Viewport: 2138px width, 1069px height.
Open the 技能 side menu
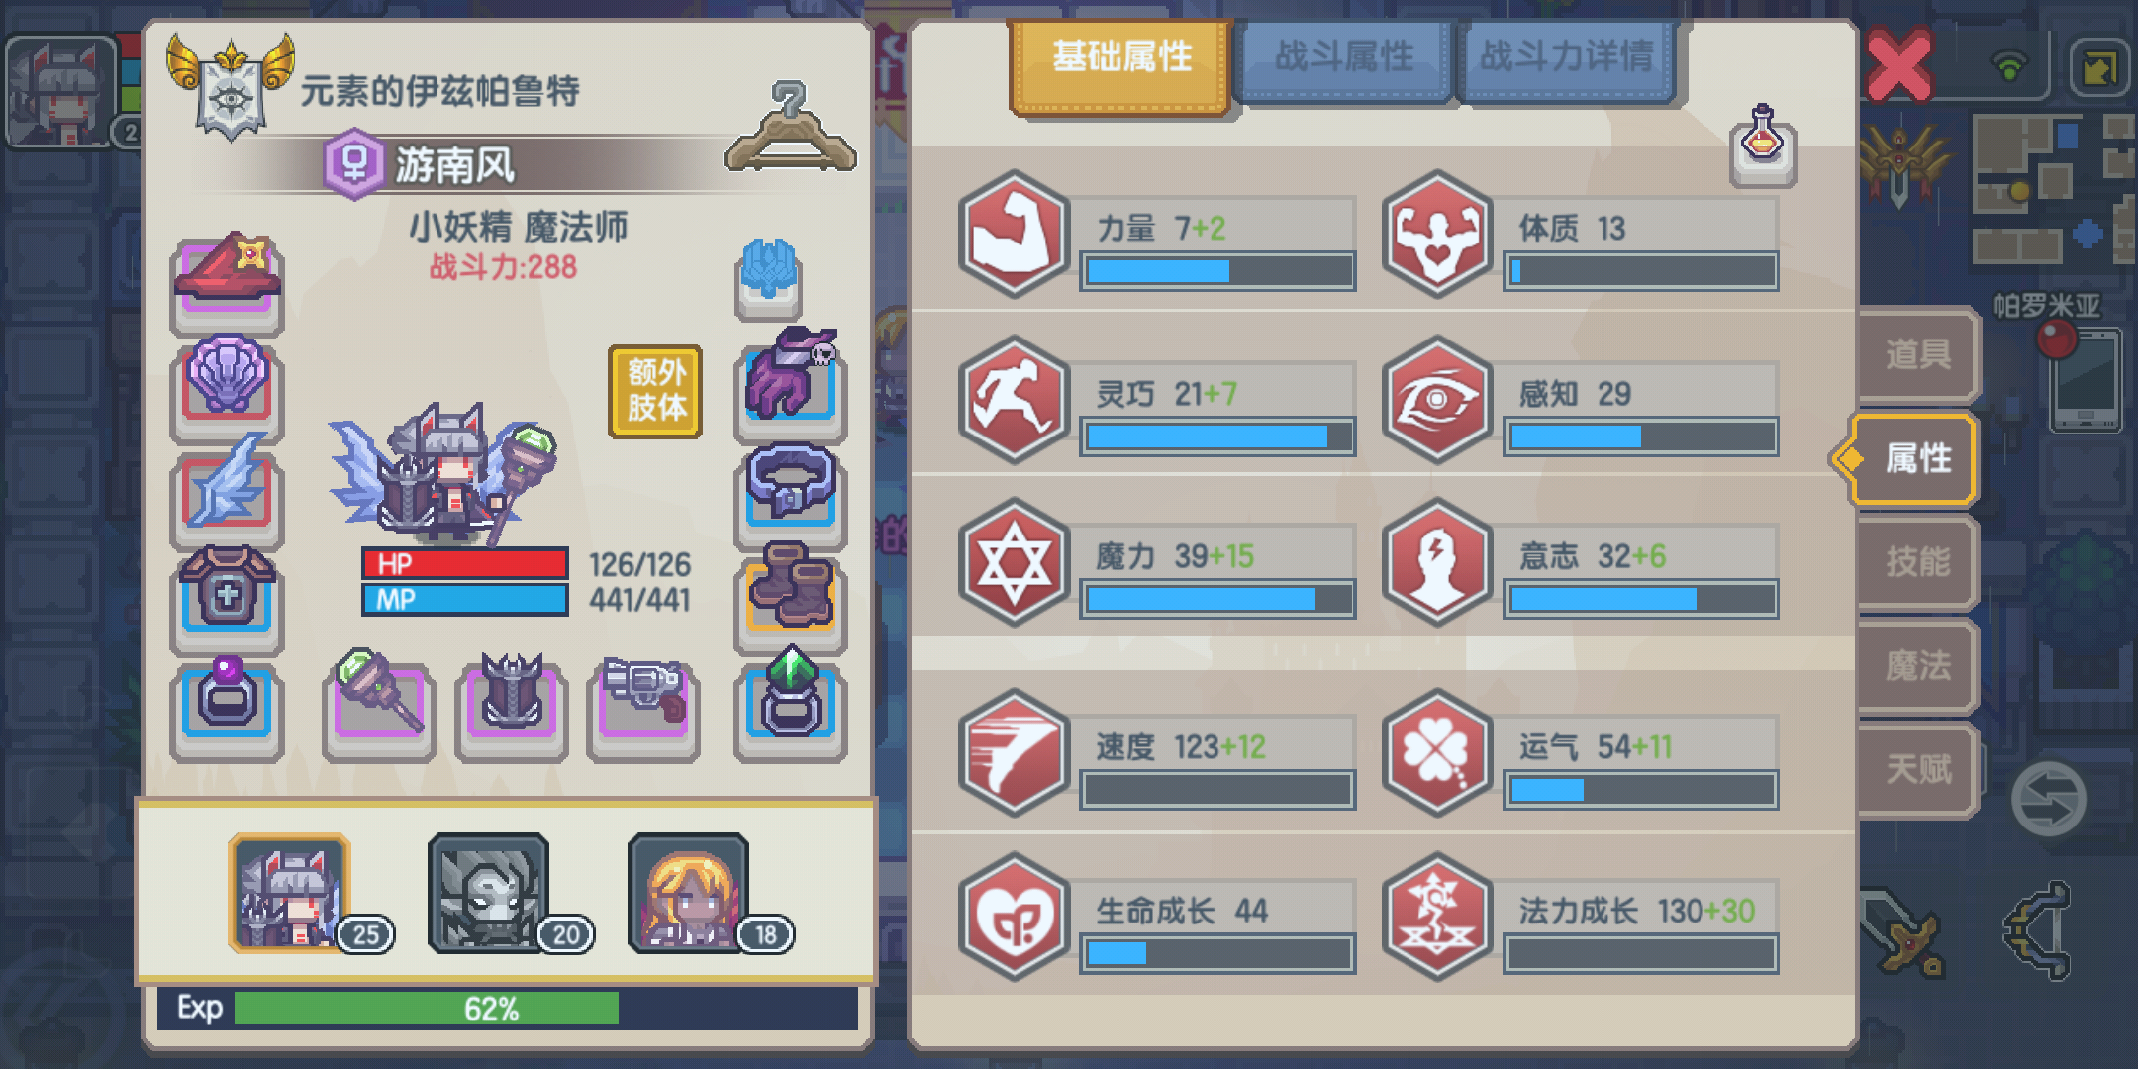tap(1918, 562)
